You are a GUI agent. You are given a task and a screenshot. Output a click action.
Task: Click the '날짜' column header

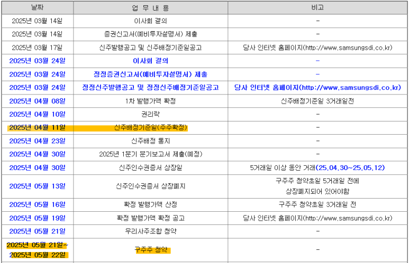coord(37,7)
